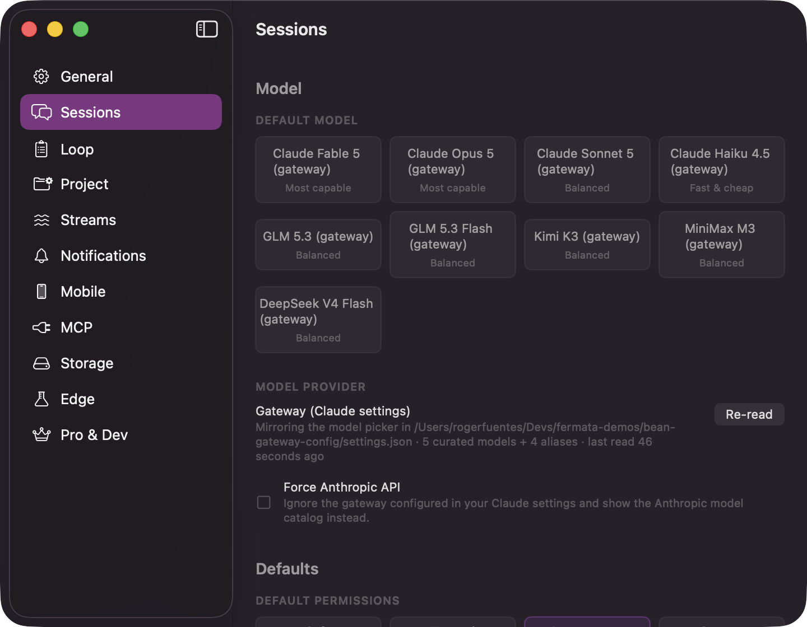Click the Mobile phone icon
Screen dimensions: 807x627
[x=41, y=292]
